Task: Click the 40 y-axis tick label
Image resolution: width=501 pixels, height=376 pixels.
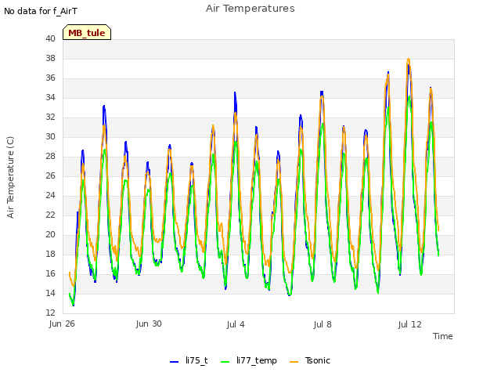Action: pyautogui.click(x=50, y=38)
